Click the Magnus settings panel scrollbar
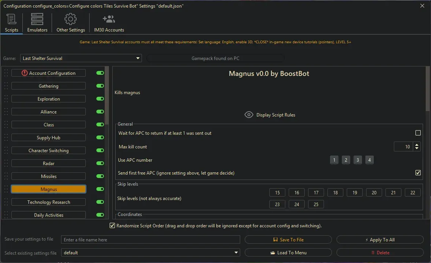Screen dimensions: 431x263 [428, 88]
